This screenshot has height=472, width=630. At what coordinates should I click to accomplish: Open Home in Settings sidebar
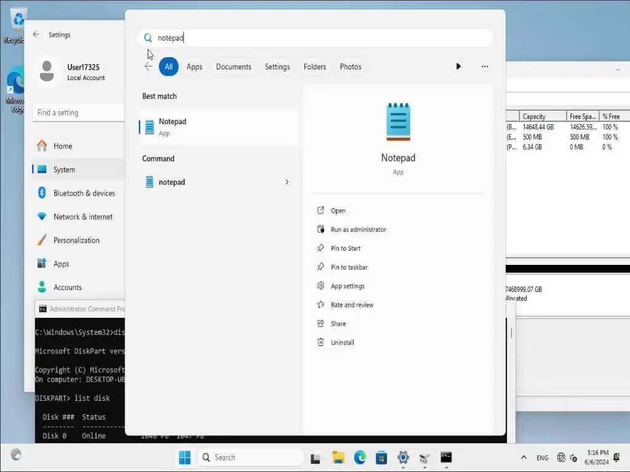pyautogui.click(x=78, y=146)
